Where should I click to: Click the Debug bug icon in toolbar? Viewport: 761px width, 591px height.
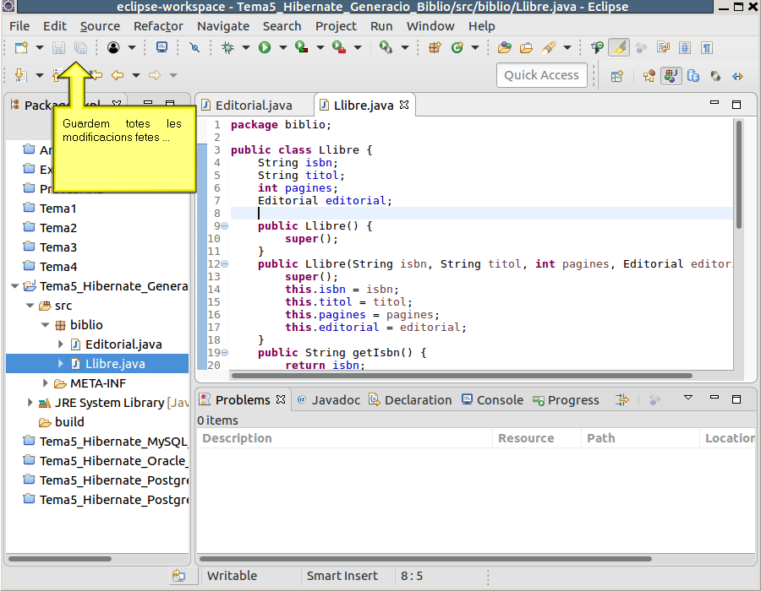(228, 48)
